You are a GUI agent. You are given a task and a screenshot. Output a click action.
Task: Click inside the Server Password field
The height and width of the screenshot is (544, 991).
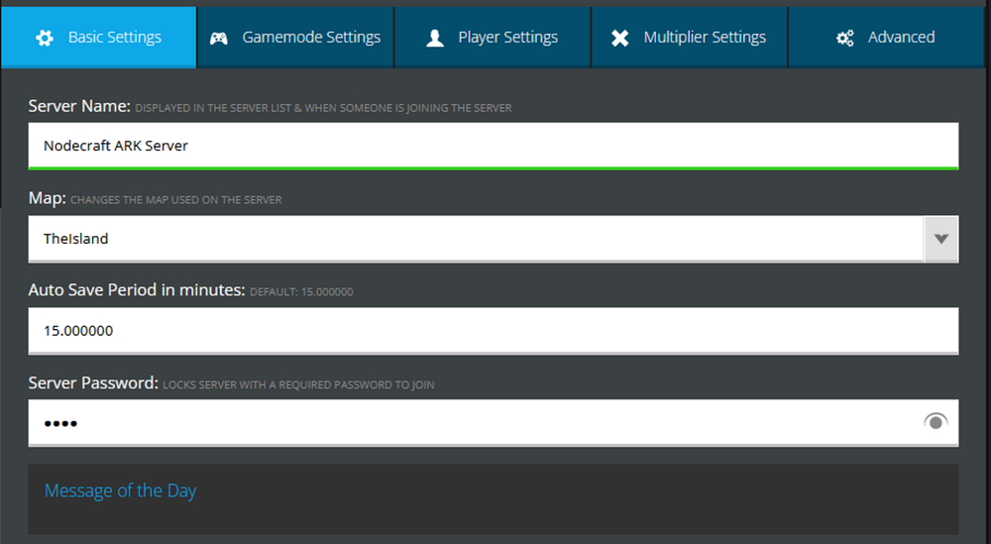point(476,423)
